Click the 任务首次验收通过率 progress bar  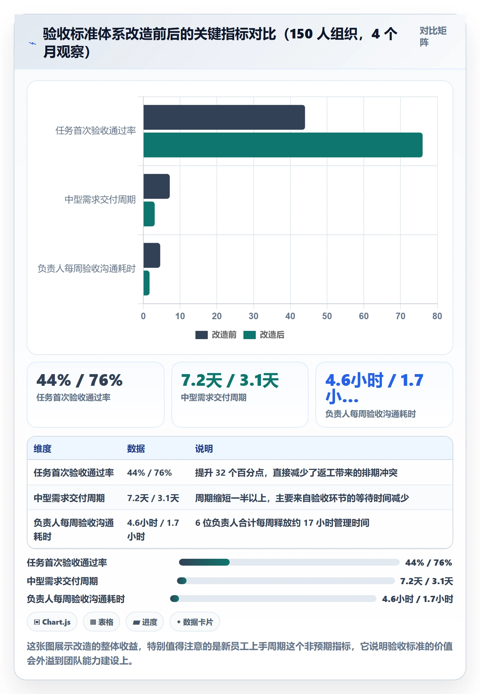pos(289,562)
